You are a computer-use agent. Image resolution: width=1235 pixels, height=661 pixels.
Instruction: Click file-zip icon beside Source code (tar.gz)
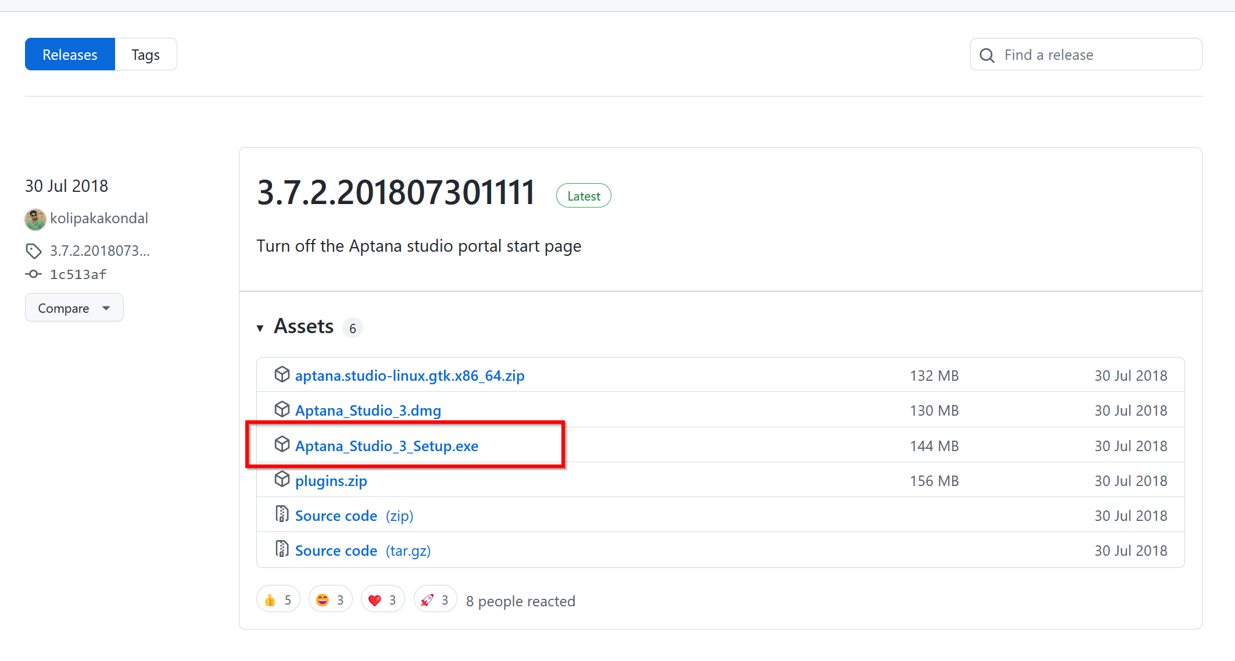pos(282,549)
